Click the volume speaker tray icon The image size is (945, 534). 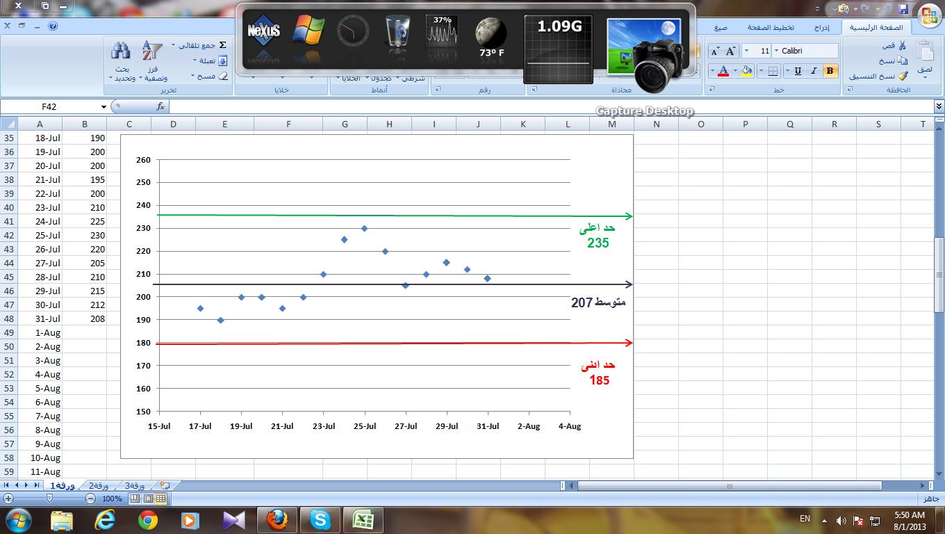click(841, 520)
